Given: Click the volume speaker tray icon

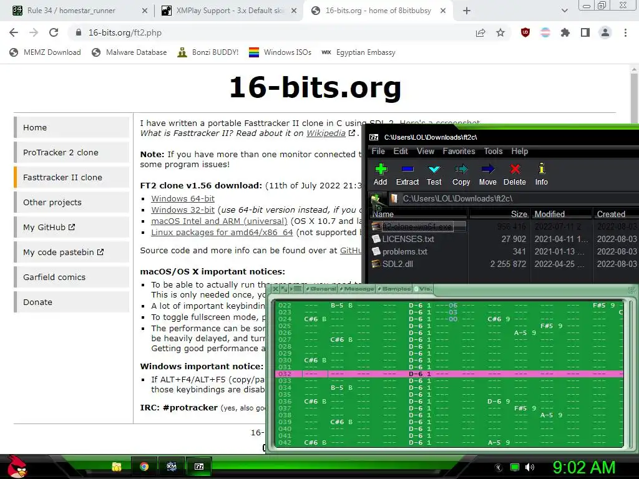Looking at the screenshot, I should tap(530, 467).
